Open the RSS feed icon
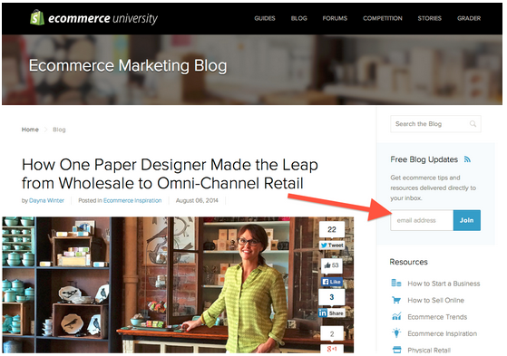507x356 pixels. coord(467,159)
